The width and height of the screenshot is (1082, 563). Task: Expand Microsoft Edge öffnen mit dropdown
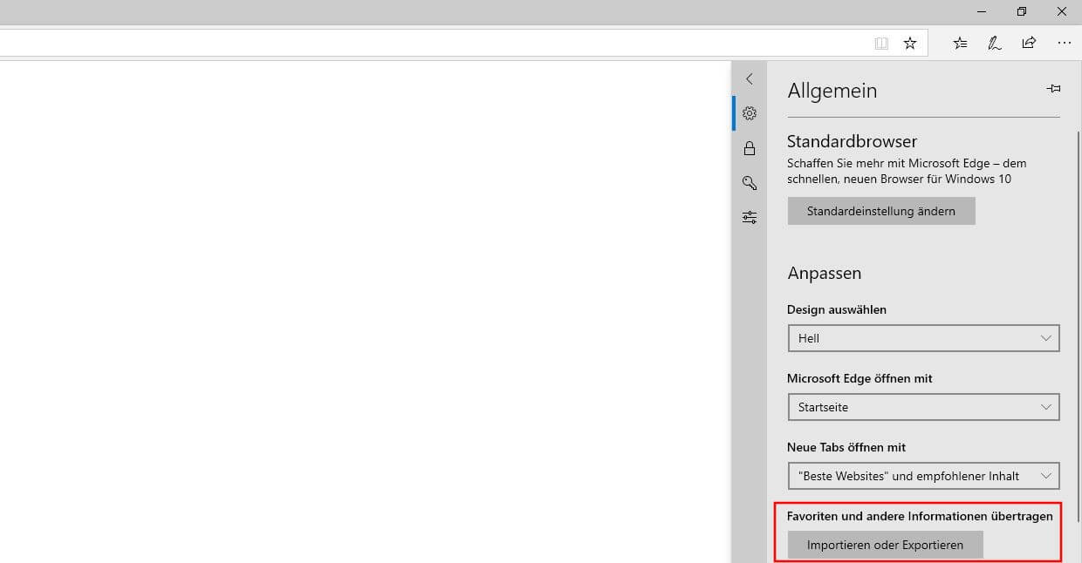coord(923,407)
